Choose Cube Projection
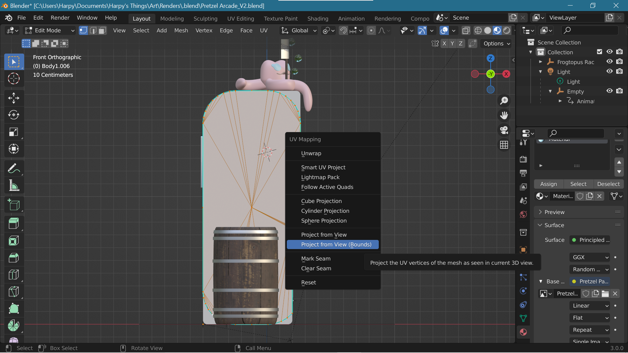This screenshot has width=628, height=353. pos(333,201)
